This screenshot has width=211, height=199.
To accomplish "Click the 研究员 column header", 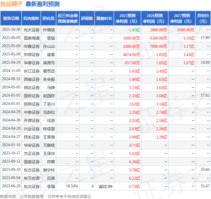I will coord(48,18).
